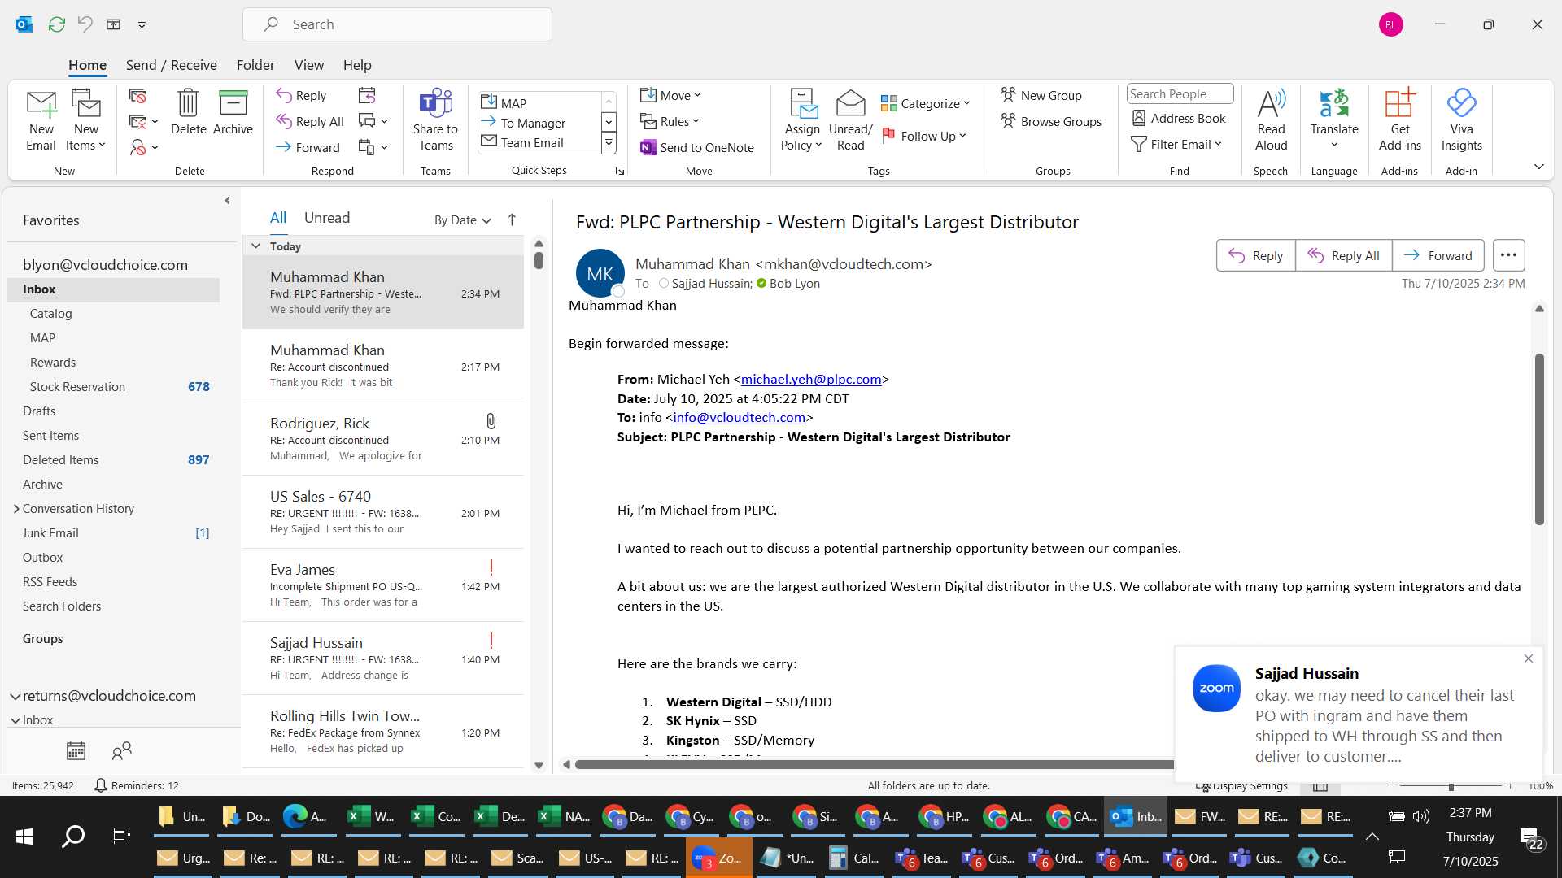Click the zoom level slider in status bar
Screen dimensions: 1562x878
pyautogui.click(x=1451, y=786)
